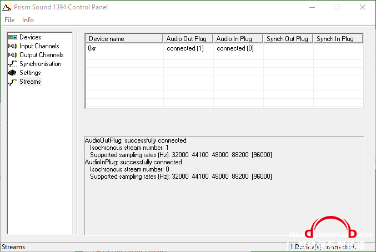Click the Isochronous stream number: 1 line
The image size is (376, 252).
pos(129,148)
